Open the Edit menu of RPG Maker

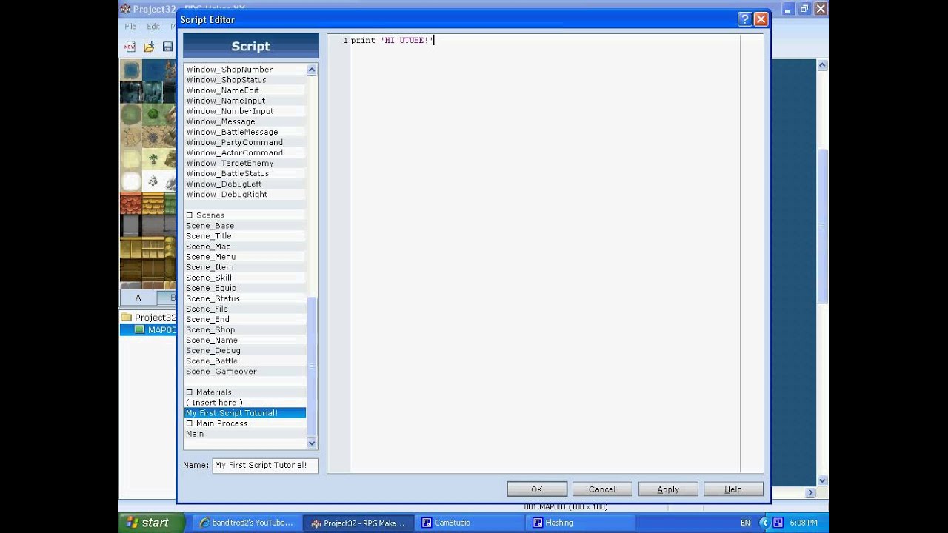pos(153,26)
